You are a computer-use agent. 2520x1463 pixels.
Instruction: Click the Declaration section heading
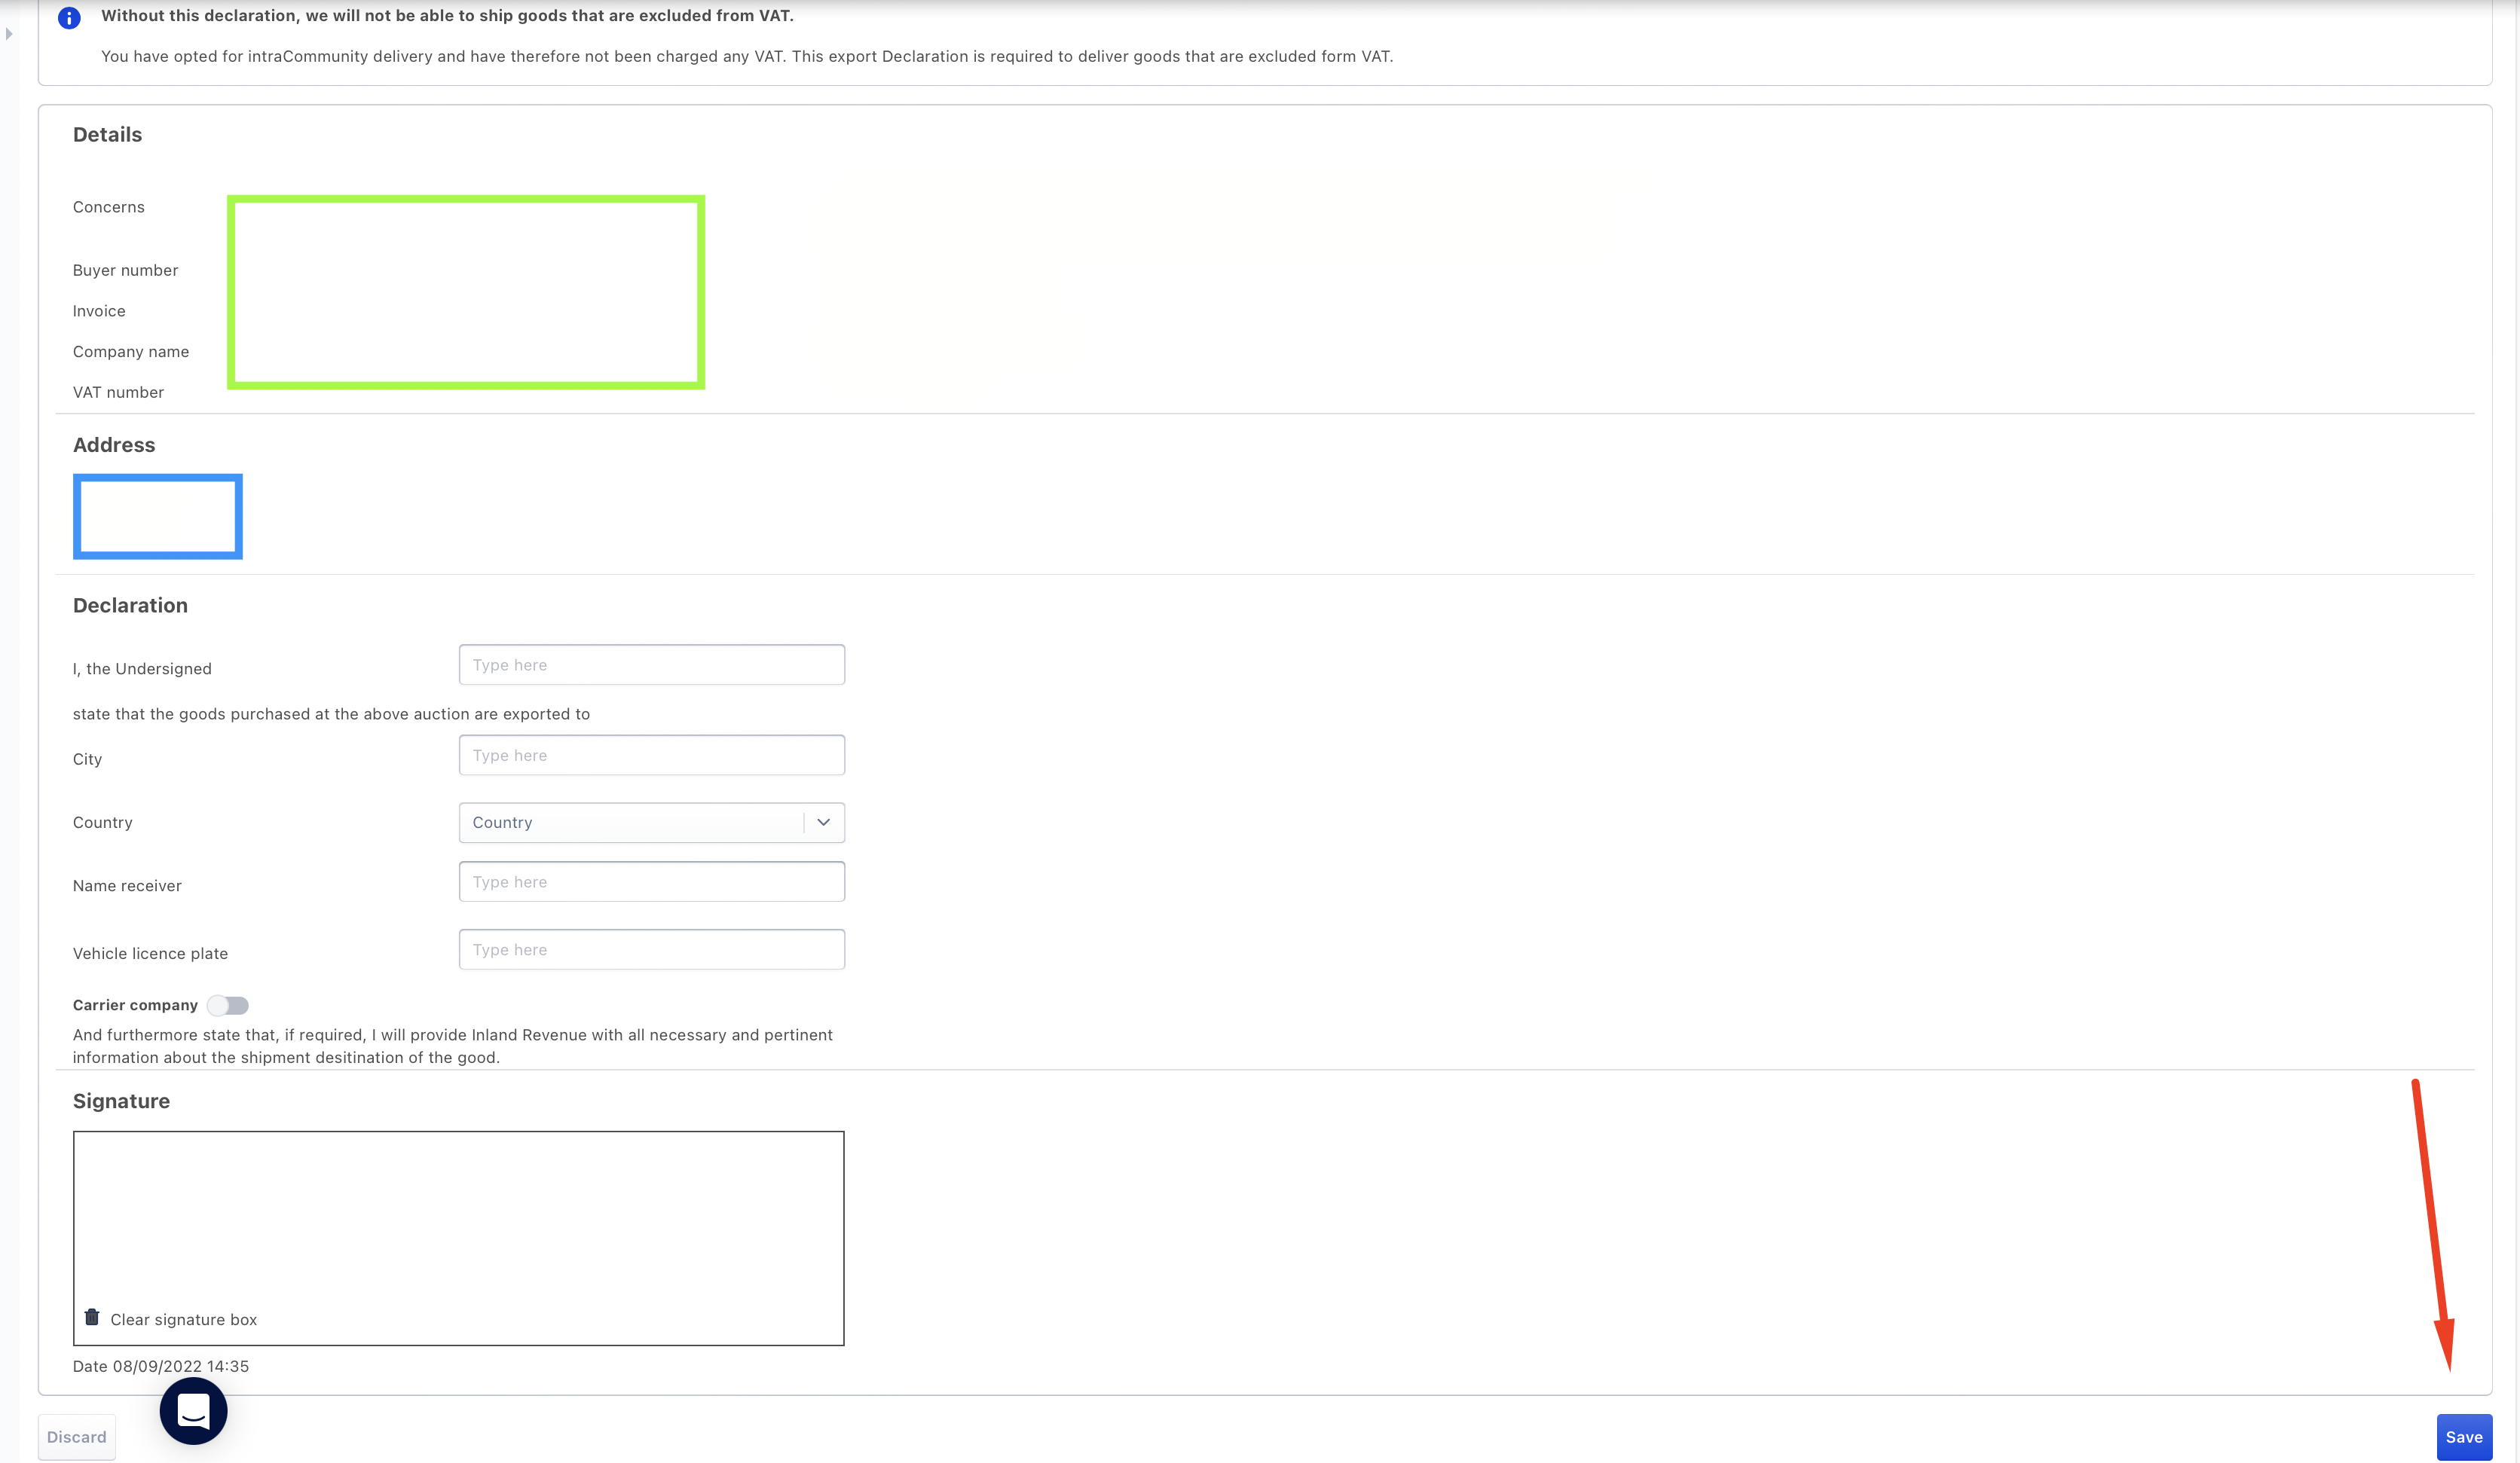coord(130,605)
